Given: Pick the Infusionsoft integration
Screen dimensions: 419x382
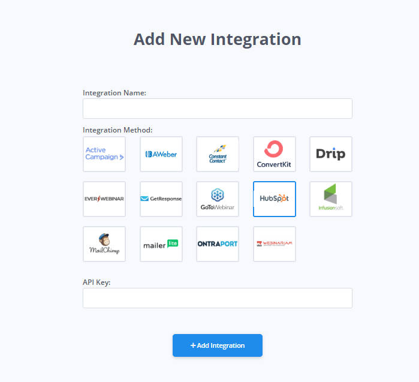Looking at the screenshot, I should 331,199.
